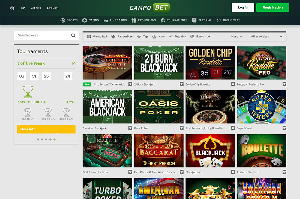Open the Sports menu text
This screenshot has width=300, height=199.
(72, 20)
